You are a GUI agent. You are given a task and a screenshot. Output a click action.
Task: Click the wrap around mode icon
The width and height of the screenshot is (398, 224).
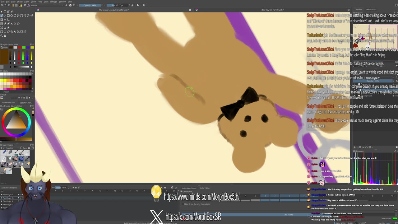[x=144, y=5]
